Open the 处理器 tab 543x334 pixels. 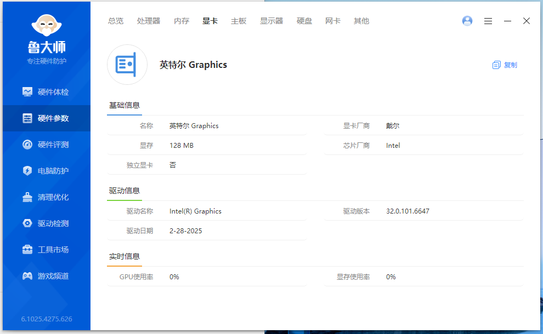[148, 21]
